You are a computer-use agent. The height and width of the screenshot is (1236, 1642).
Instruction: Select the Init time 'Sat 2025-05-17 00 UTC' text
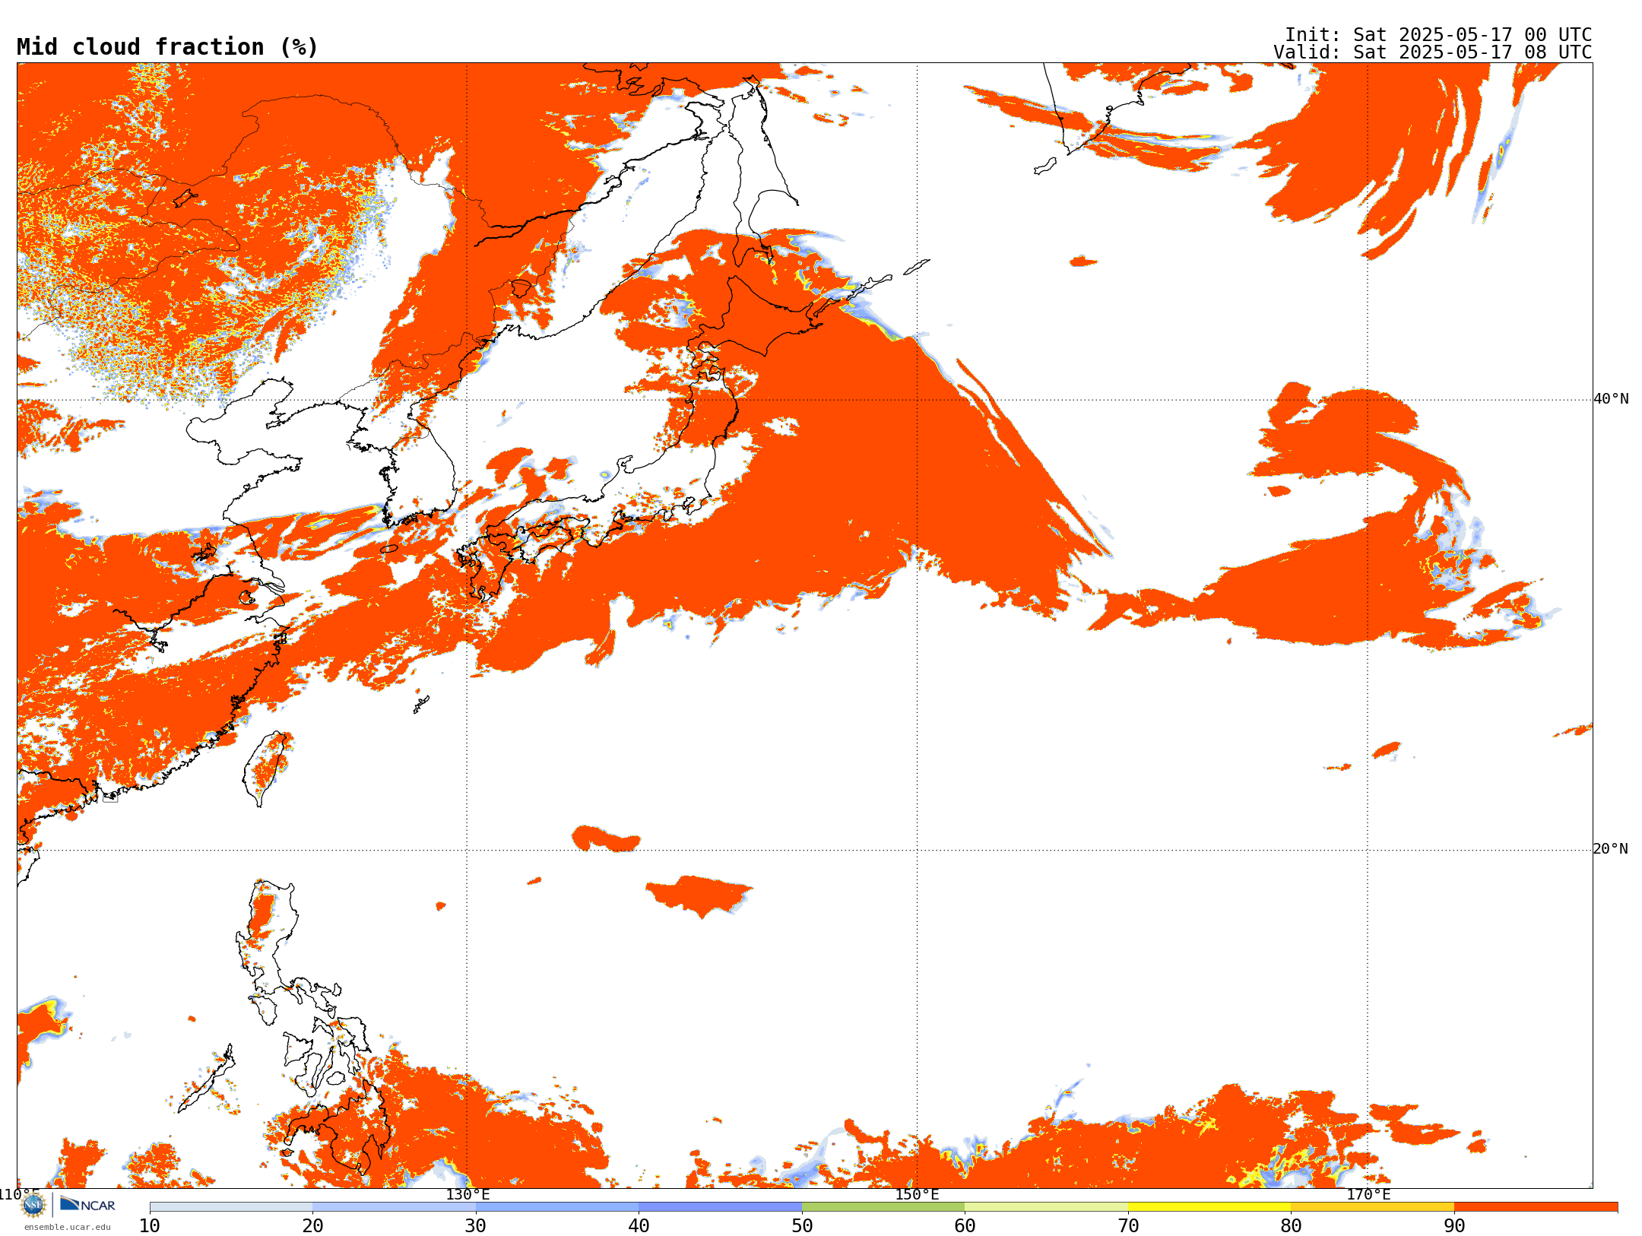pos(1472,35)
